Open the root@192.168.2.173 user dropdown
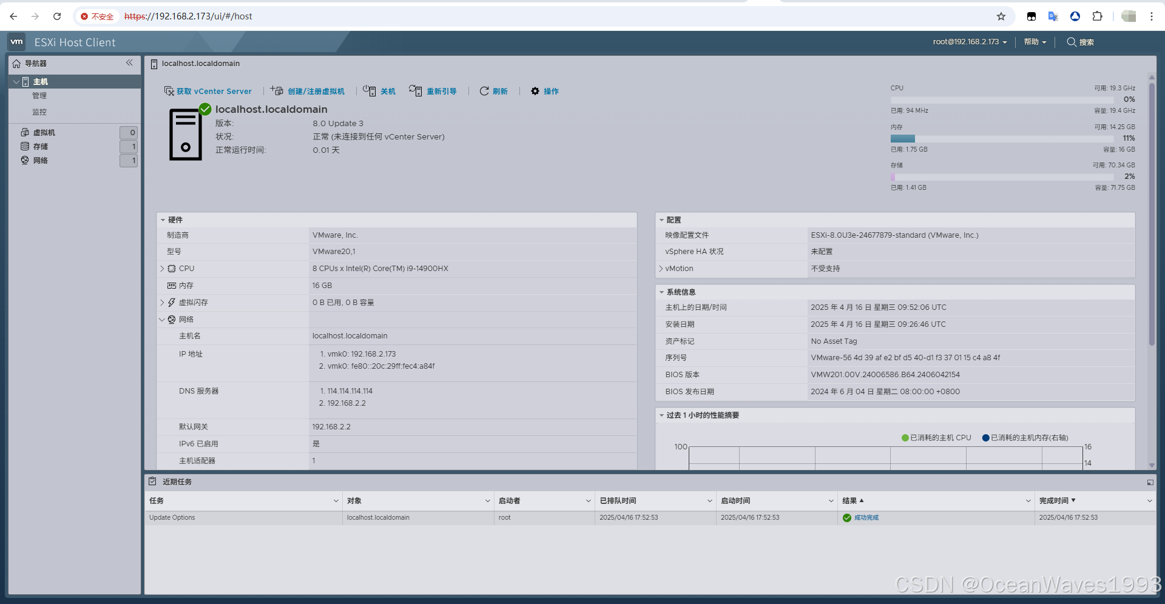The width and height of the screenshot is (1165, 604). [970, 42]
